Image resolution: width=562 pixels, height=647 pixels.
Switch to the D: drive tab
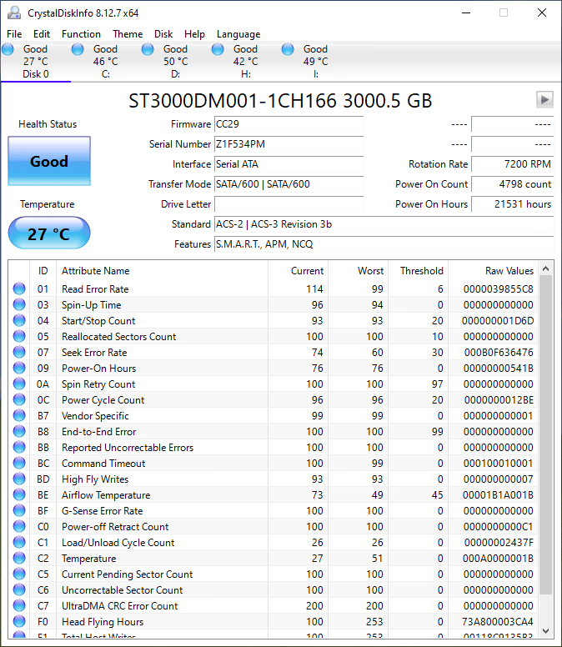[176, 62]
